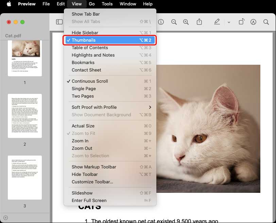Switch sidebar to Highlights and Notes
This screenshot has height=223, width=276.
pos(110,55)
